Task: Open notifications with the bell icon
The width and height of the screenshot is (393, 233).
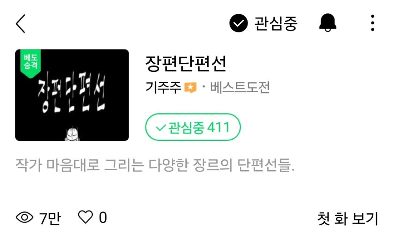Action: coord(328,23)
